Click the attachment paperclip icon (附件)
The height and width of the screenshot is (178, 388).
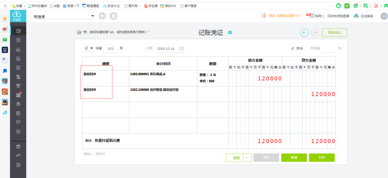292,49
